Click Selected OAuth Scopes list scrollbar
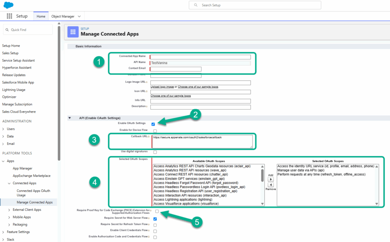This screenshot has height=242, width=390. coord(377,185)
